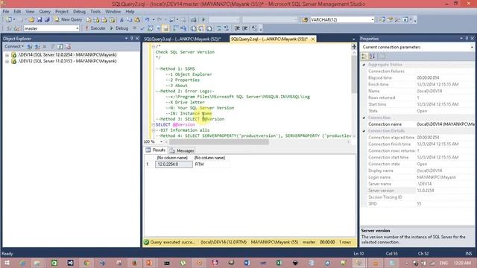Click the Excel taskbar icon
The image size is (477, 268).
click(279, 263)
